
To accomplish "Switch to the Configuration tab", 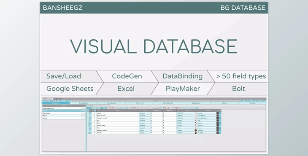I will coord(84,103).
